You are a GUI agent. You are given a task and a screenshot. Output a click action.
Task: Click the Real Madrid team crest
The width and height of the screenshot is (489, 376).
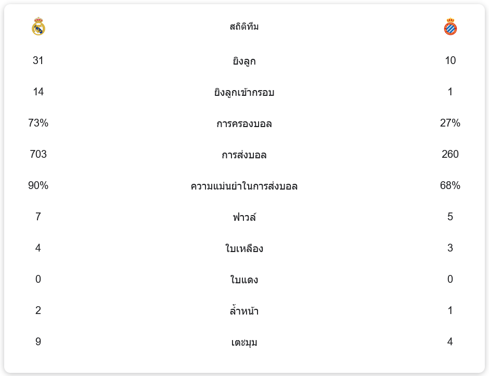tap(38, 27)
